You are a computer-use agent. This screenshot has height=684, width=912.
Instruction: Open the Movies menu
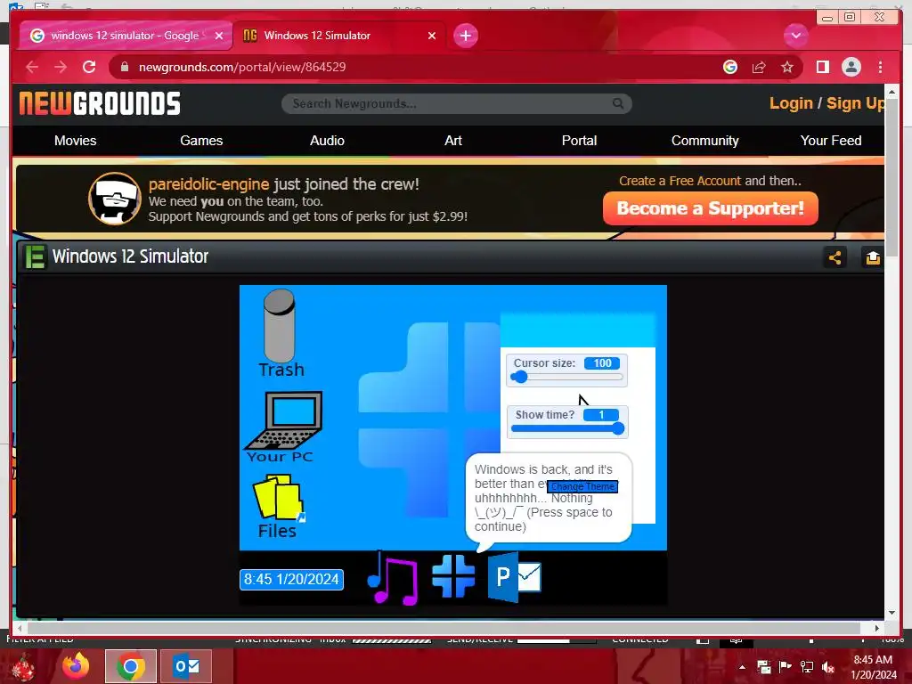point(76,141)
